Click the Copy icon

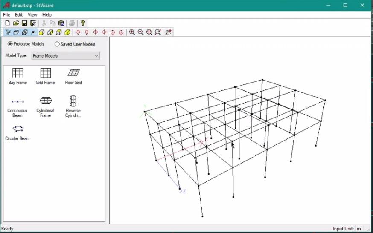pyautogui.click(x=52, y=23)
